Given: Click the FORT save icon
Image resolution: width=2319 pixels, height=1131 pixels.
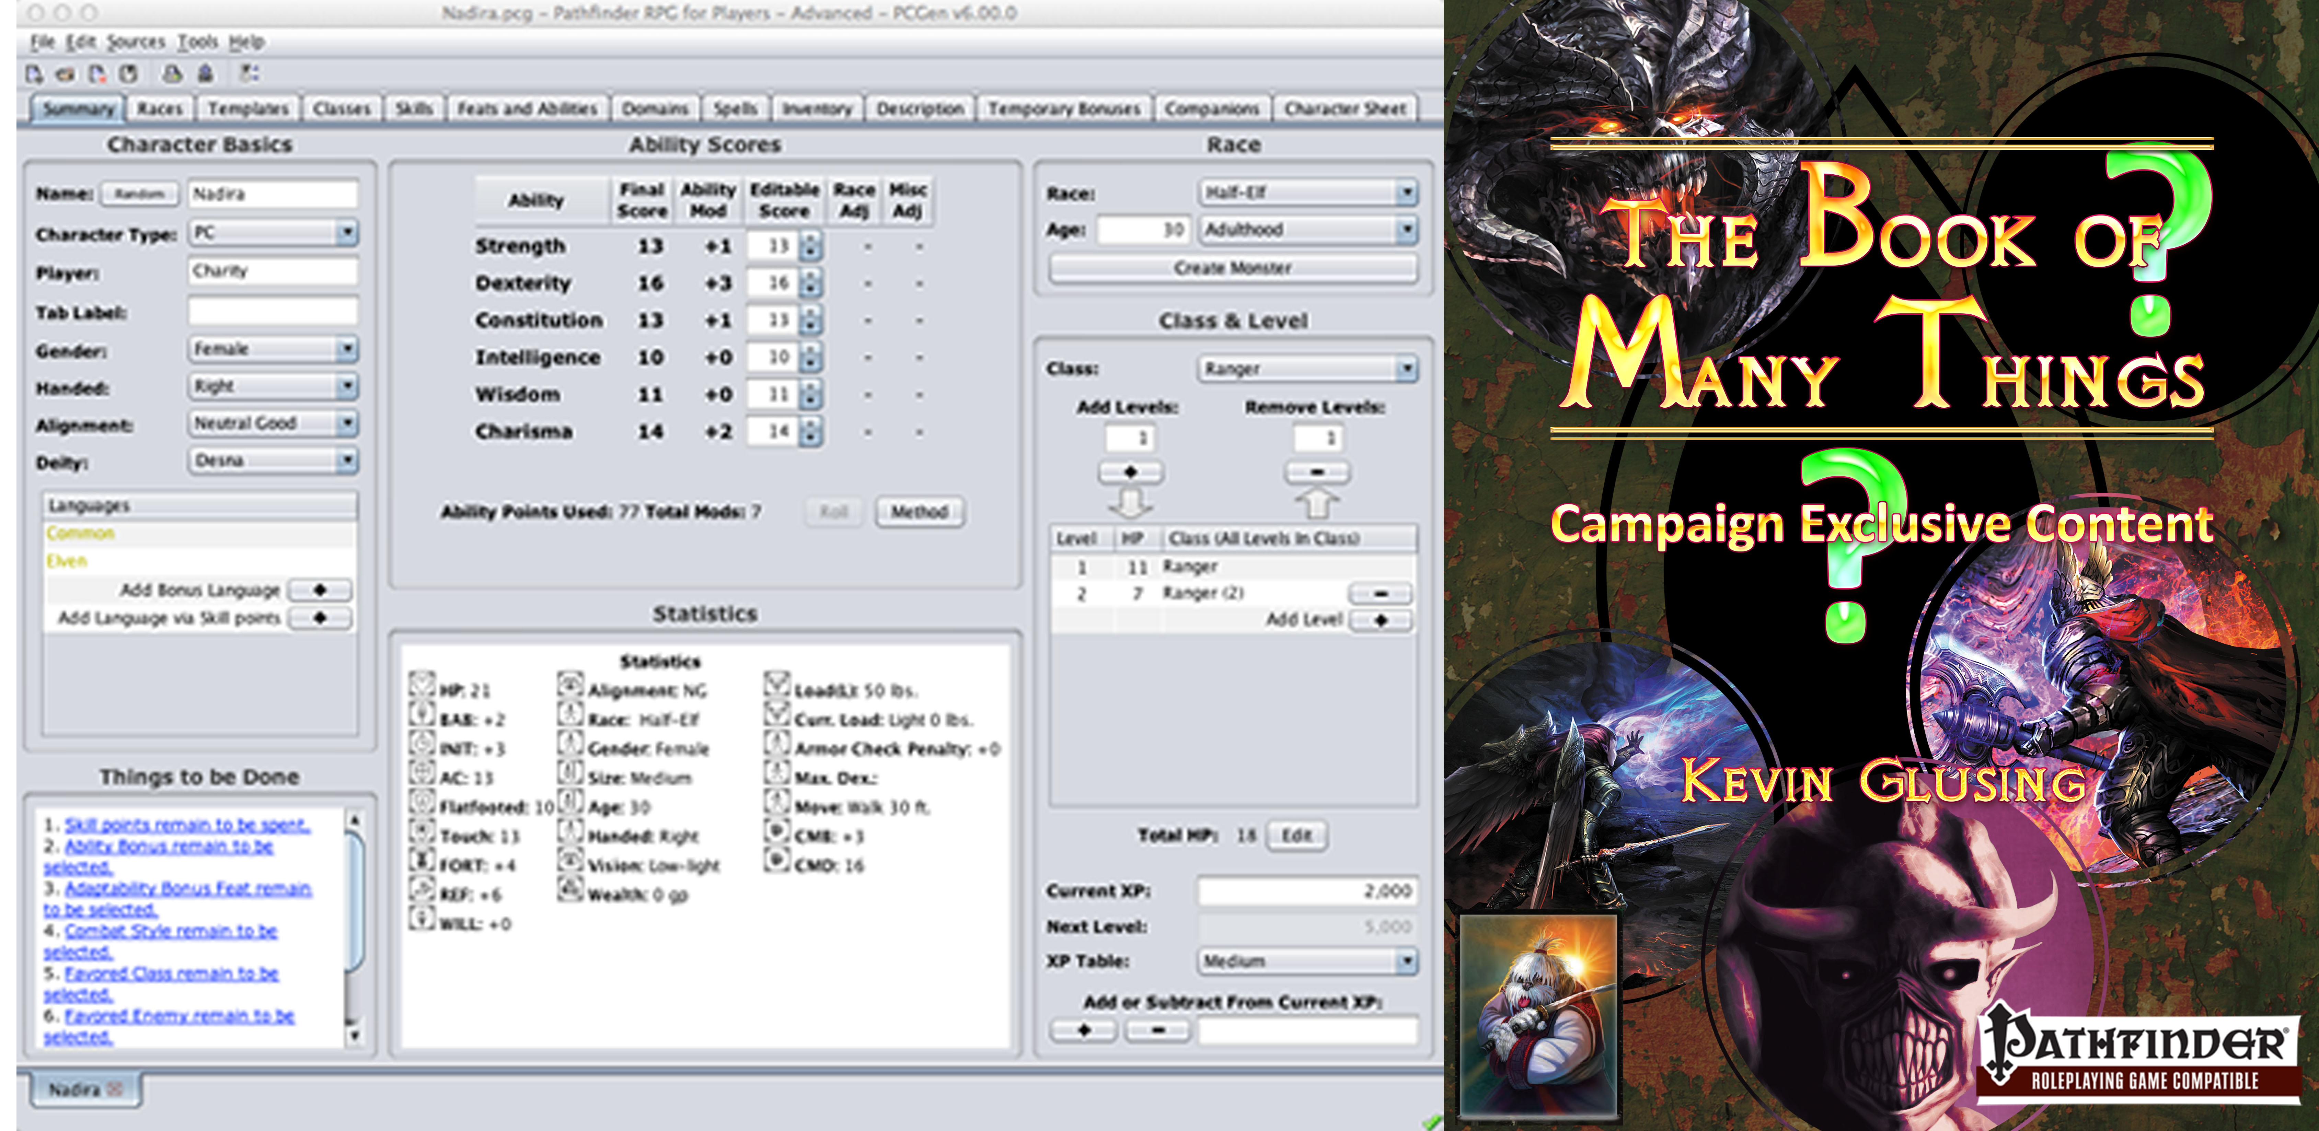Looking at the screenshot, I should tap(422, 859).
